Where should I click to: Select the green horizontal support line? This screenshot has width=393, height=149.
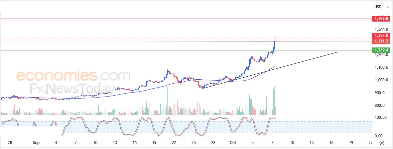pos(133,50)
